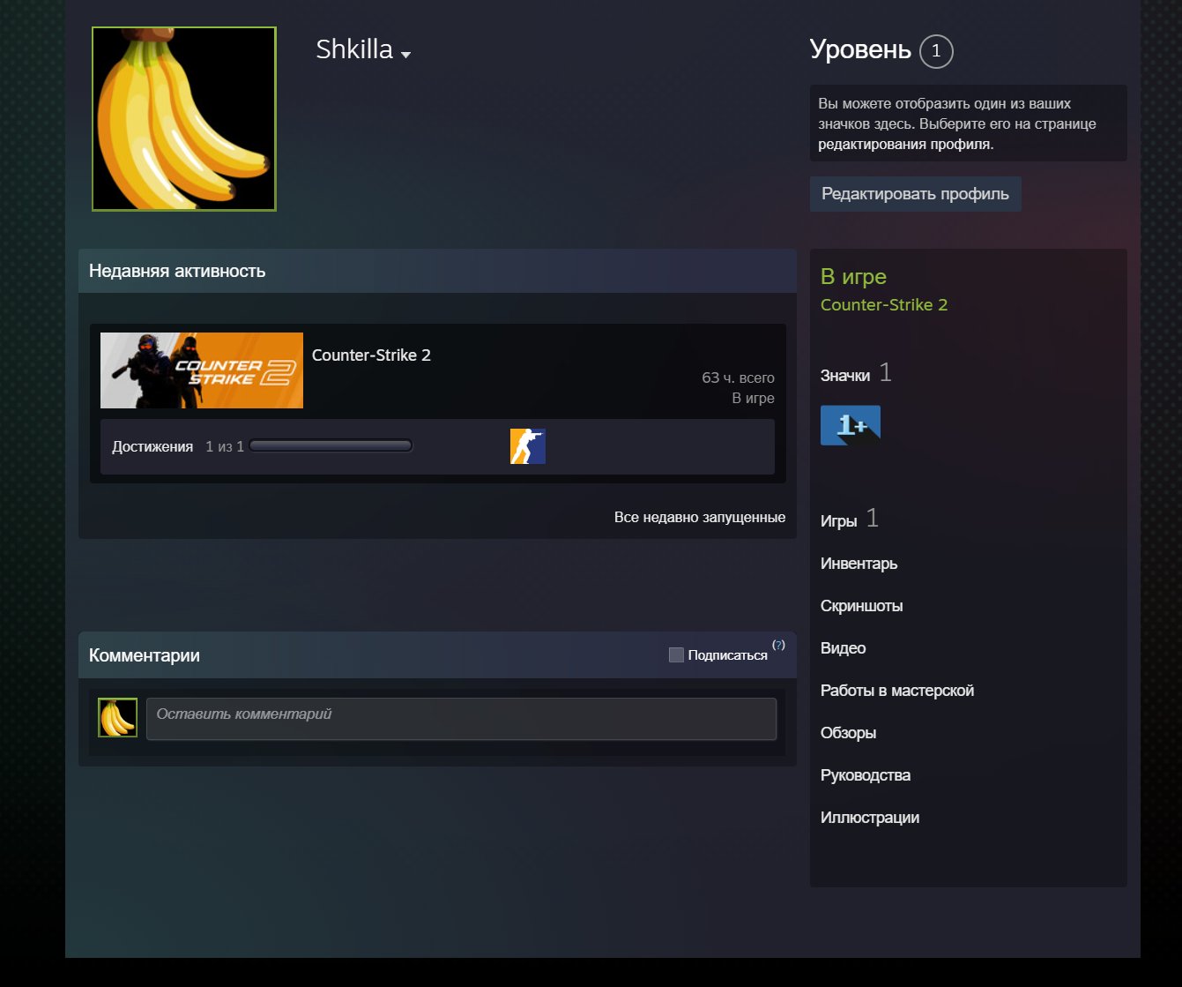Open the Игры 1 link
1182x987 pixels.
tap(850, 519)
